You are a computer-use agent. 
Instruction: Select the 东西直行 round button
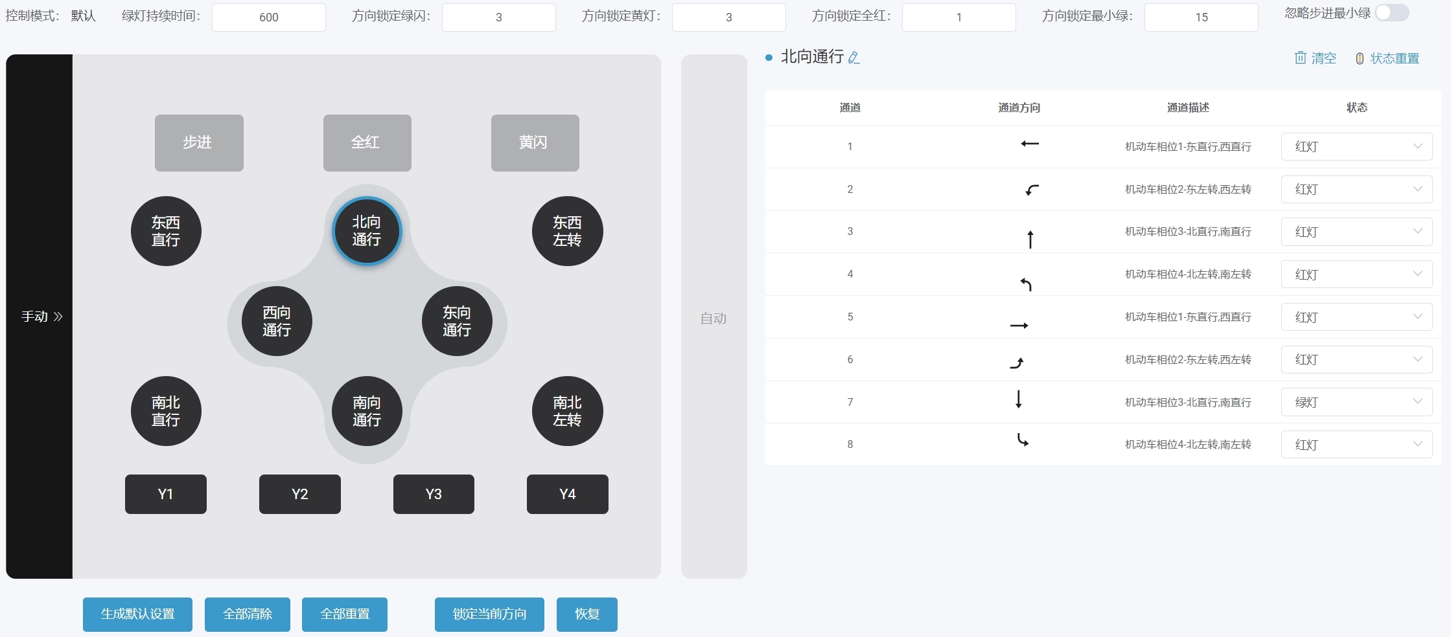pyautogui.click(x=166, y=231)
